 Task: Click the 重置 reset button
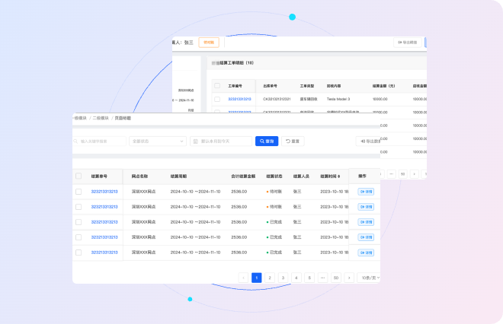293,141
